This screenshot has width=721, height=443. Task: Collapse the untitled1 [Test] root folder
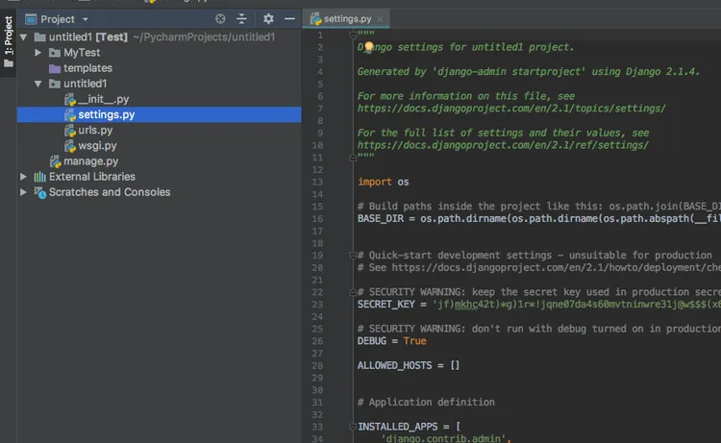[x=23, y=37]
